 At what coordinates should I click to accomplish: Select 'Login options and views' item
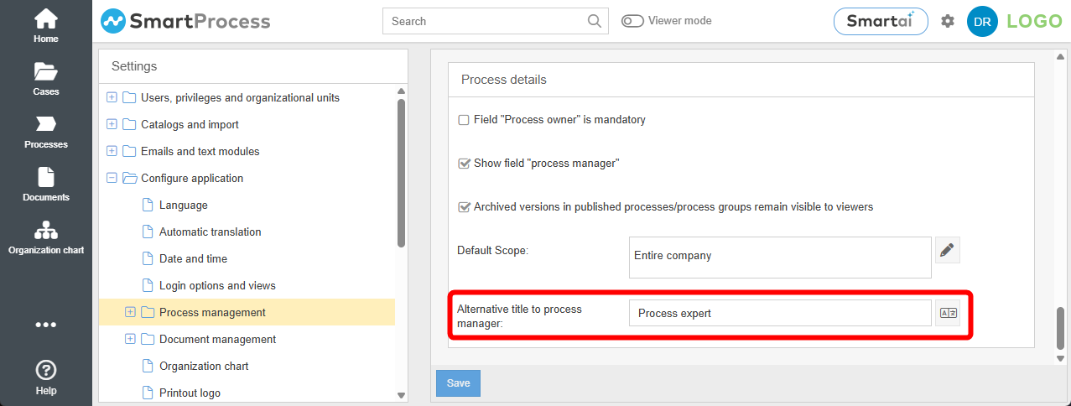pyautogui.click(x=217, y=285)
